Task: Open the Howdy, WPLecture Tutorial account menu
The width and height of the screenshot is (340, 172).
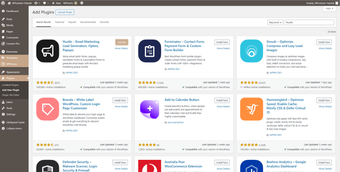Action: pos(322,3)
